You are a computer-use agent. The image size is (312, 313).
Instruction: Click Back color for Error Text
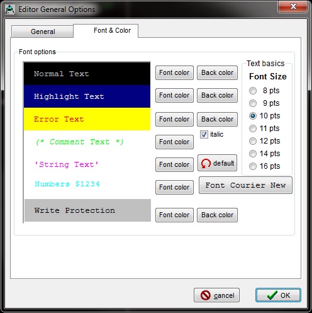pyautogui.click(x=217, y=119)
